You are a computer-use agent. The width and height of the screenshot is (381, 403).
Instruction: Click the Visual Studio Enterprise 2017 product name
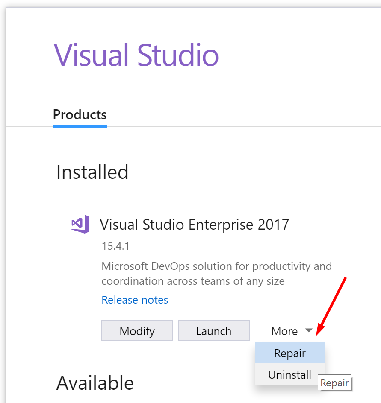[x=195, y=225]
